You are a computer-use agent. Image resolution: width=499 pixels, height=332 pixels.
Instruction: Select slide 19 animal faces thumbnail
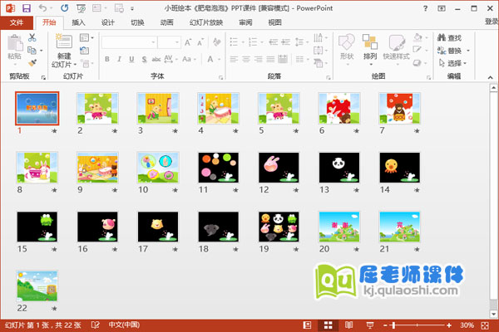279,227
